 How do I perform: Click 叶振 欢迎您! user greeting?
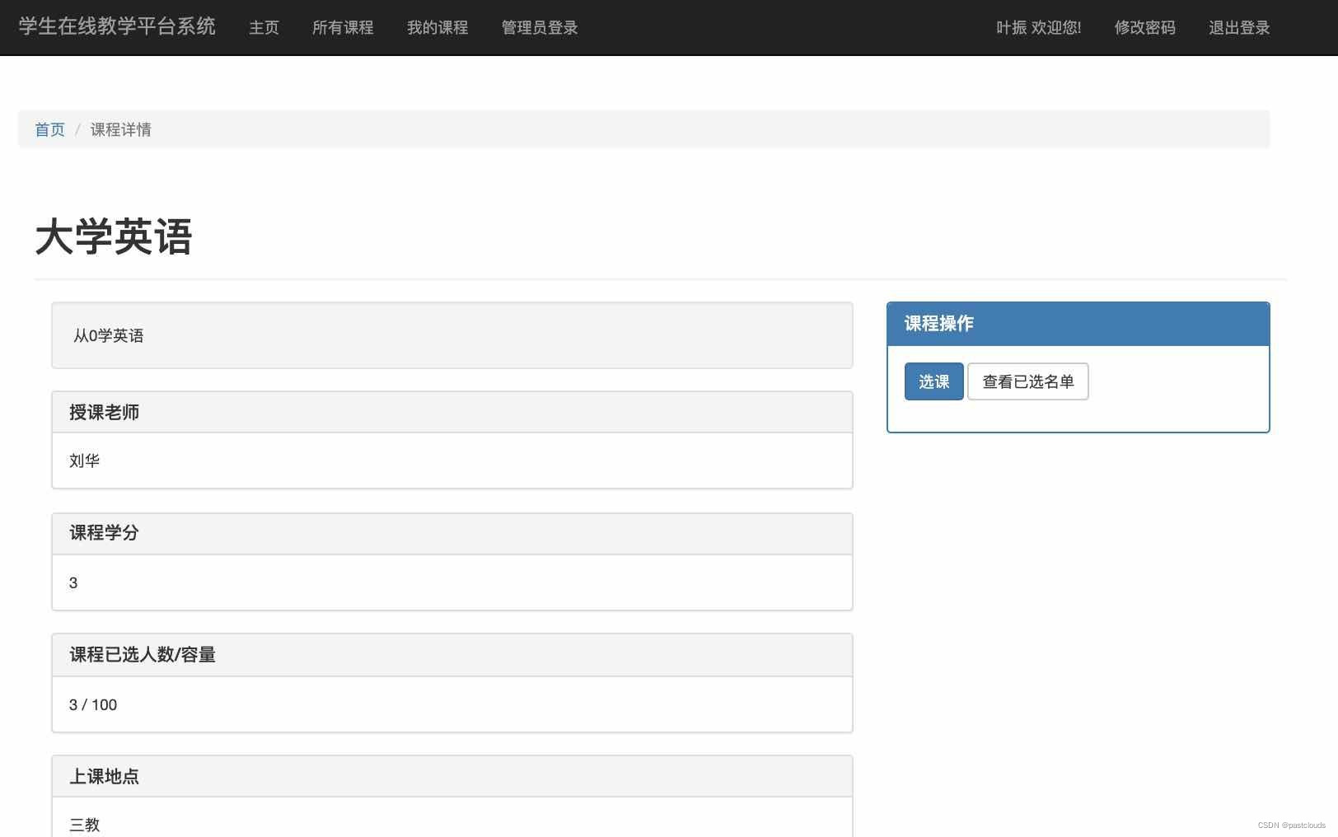1038,28
